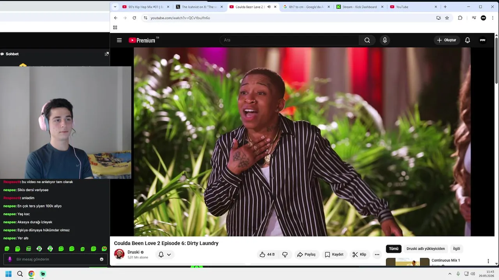Screen dimensions: 499x280
Task: Start voice search with the microphone icon
Action: tap(385, 40)
